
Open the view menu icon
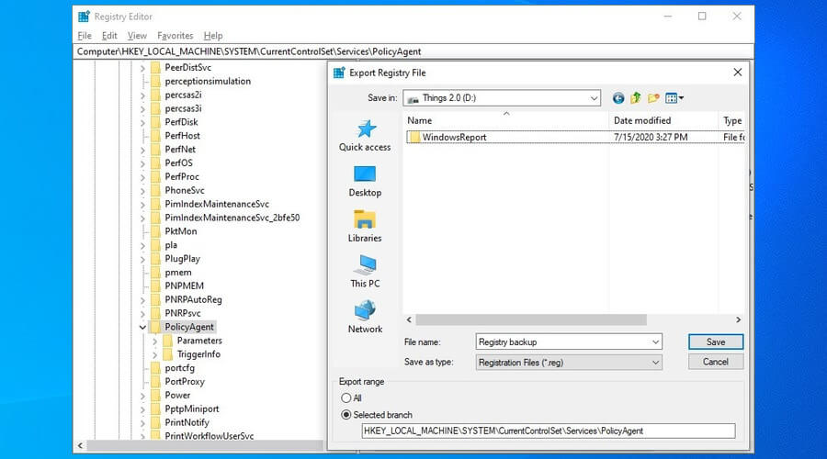tap(674, 98)
